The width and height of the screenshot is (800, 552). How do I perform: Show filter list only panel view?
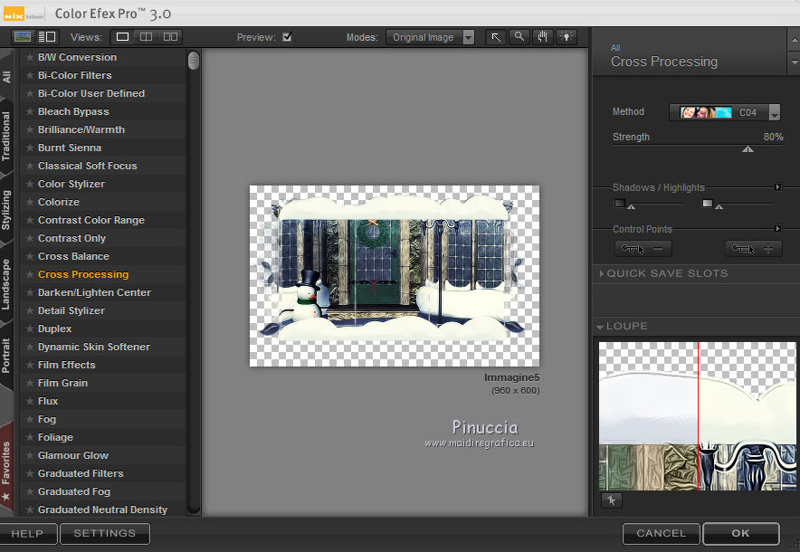pyautogui.click(x=47, y=37)
